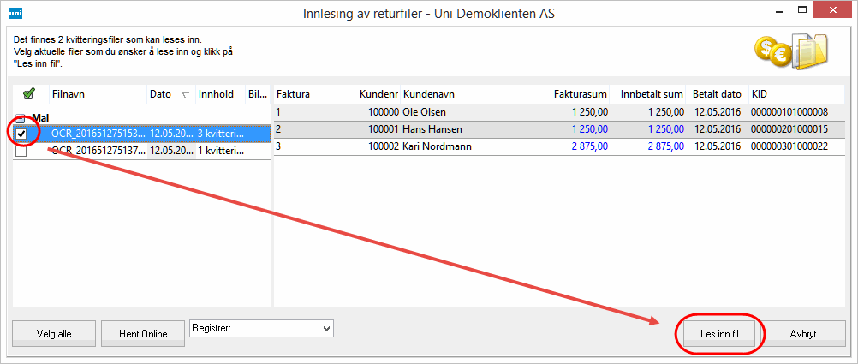Image resolution: width=858 pixels, height=364 pixels.
Task: Uncheck the OCR_201651275153 file checkbox
Action: pyautogui.click(x=21, y=134)
